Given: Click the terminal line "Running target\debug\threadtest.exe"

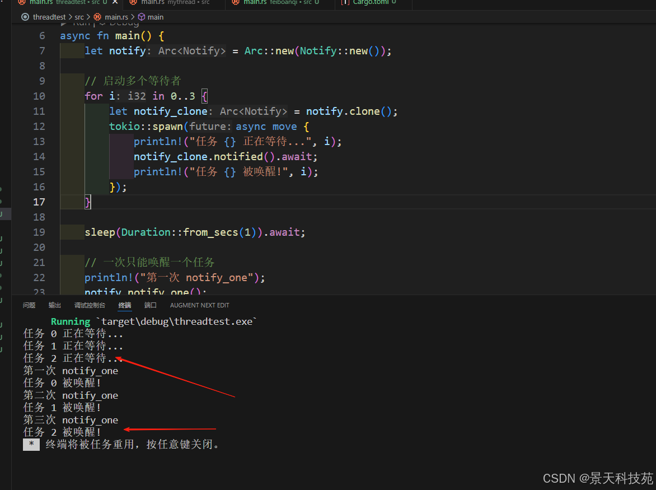Looking at the screenshot, I should [x=153, y=322].
